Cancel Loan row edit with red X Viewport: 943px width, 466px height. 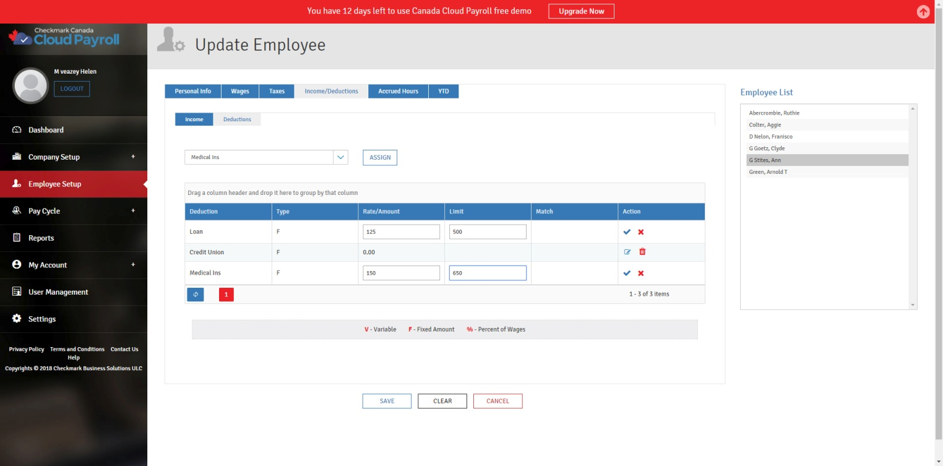coord(641,232)
